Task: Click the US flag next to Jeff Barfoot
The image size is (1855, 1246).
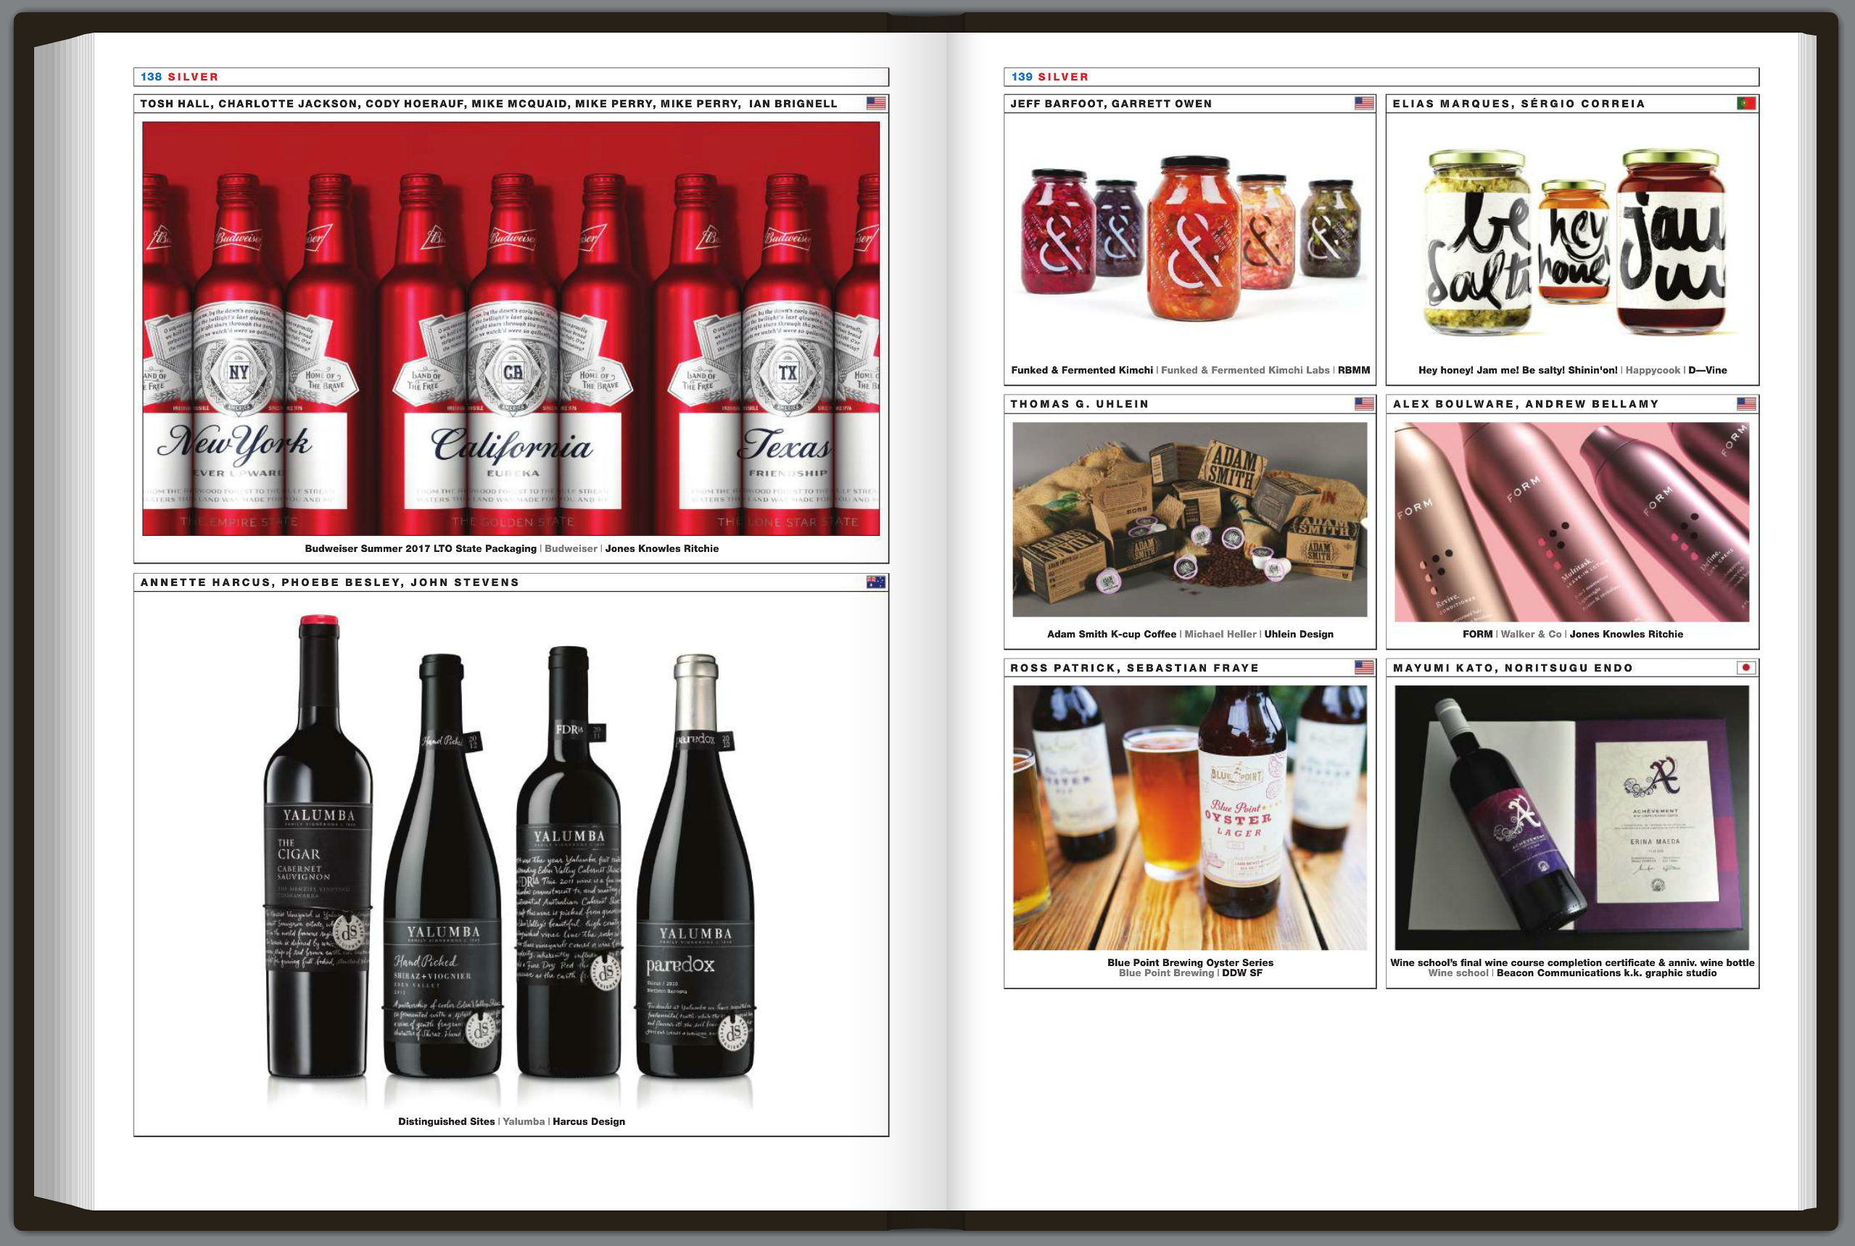Action: click(1363, 103)
